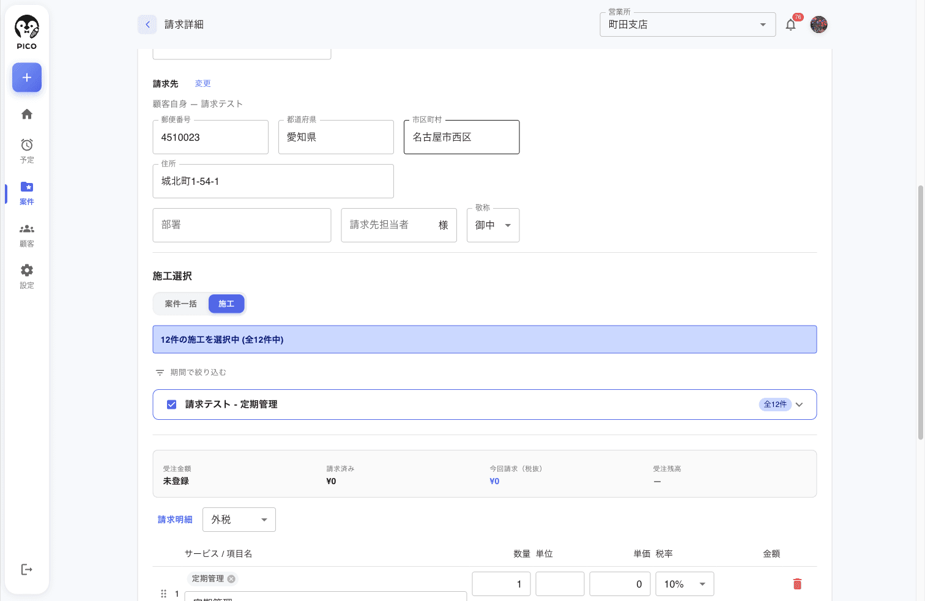Open the user avatar menu
The width and height of the screenshot is (925, 601).
click(819, 24)
